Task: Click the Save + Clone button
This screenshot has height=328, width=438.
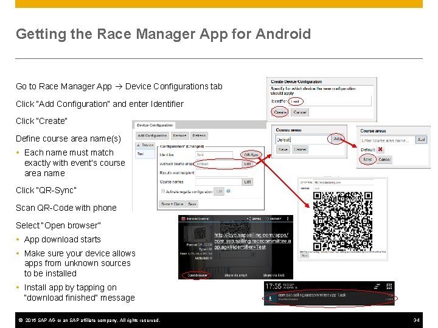Action: (172, 204)
